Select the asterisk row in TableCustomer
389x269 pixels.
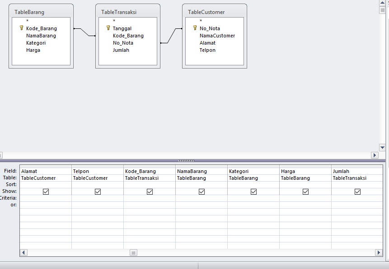click(200, 21)
